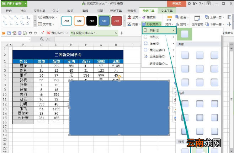Choose the no-shadow preset above 外部
The image size is (234, 153).
coord(185,34)
